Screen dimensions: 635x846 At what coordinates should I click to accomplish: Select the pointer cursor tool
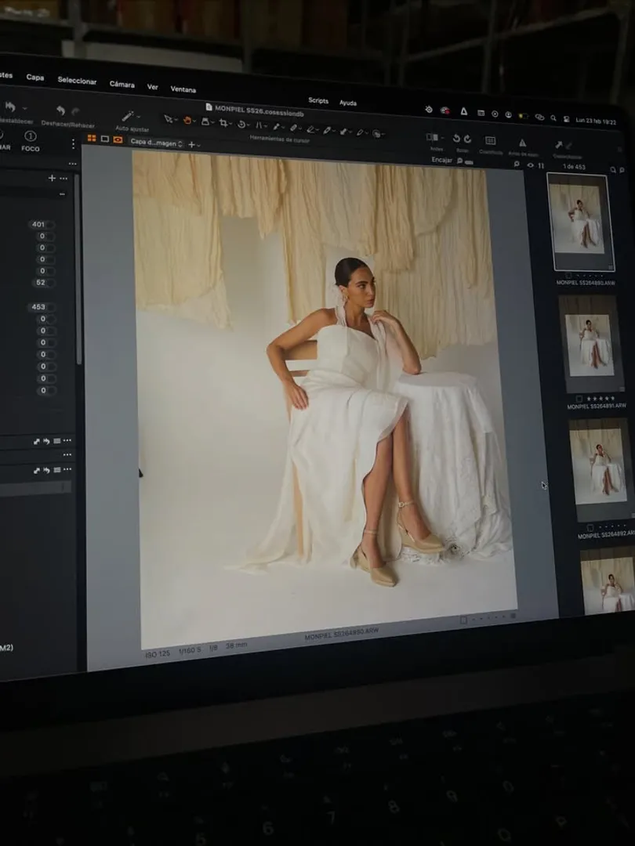click(x=168, y=119)
